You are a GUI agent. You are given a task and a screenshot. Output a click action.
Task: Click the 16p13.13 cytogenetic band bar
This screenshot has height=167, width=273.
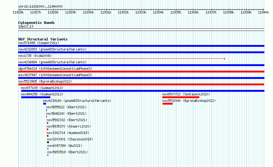[x=141, y=30]
